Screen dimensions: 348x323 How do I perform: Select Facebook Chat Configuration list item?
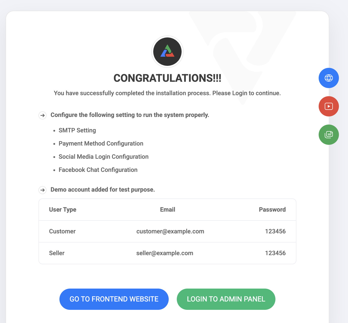tap(98, 170)
